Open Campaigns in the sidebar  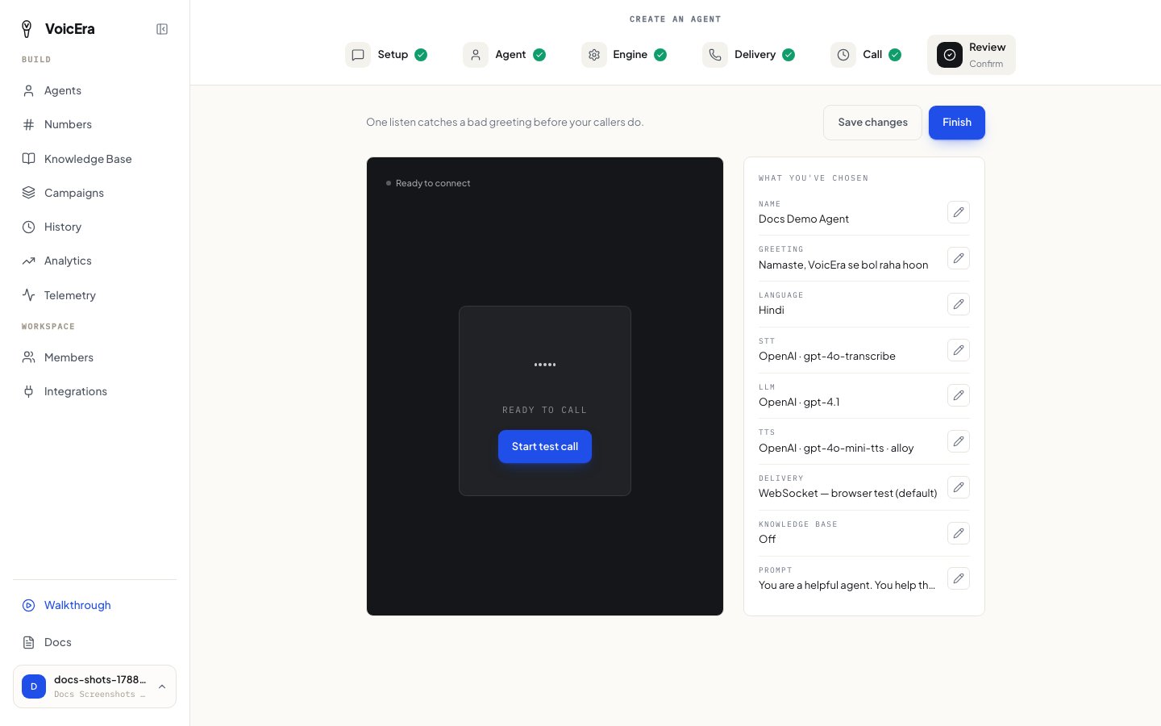click(x=94, y=193)
